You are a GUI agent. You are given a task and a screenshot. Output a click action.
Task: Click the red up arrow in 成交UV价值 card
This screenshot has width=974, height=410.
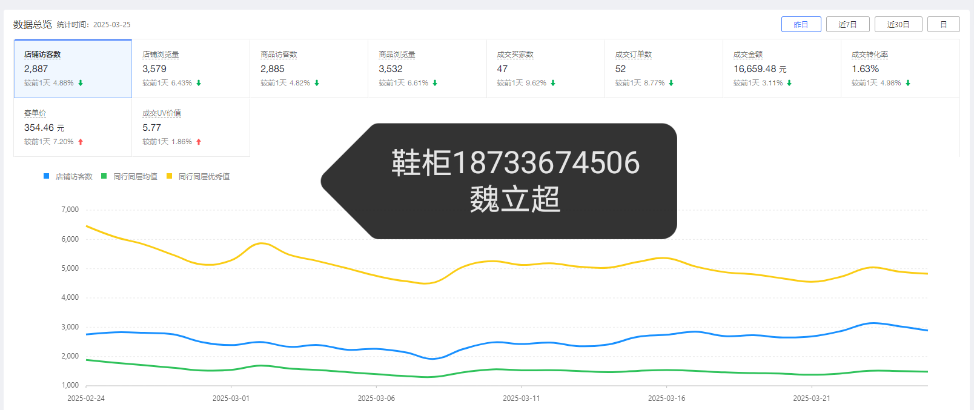coord(199,142)
